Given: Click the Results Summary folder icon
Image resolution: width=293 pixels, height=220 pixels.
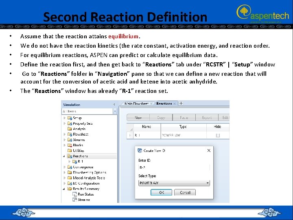Looking at the screenshot, I should [70, 189].
